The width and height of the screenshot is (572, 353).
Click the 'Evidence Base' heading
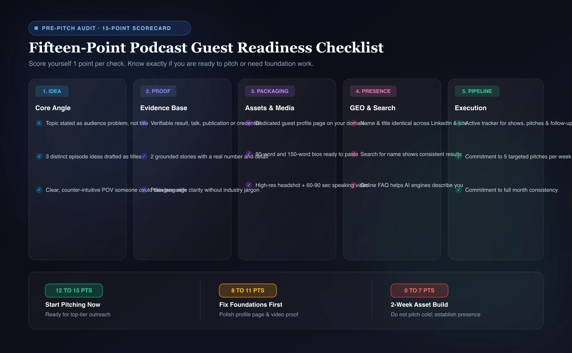point(163,108)
